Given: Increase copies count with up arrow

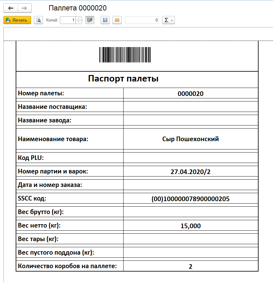Looking at the screenshot, I should [79, 18].
